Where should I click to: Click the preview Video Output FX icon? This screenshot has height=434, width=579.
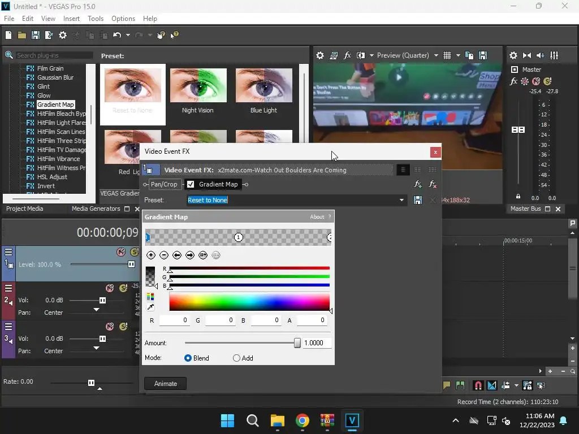[347, 55]
